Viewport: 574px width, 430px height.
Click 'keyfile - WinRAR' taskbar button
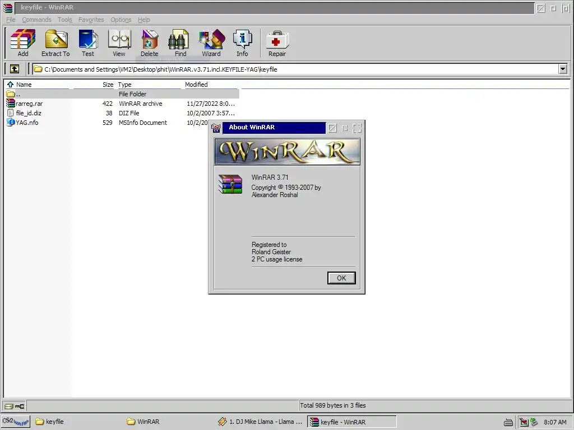(x=351, y=422)
